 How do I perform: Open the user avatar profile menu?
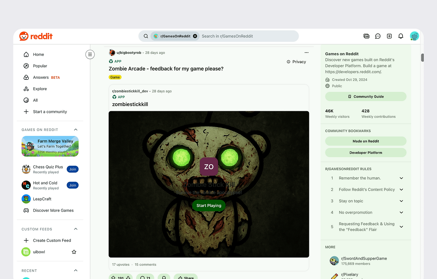click(414, 36)
